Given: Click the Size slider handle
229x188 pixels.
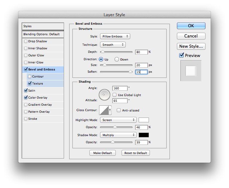Looking at the screenshot, I should click(x=105, y=65).
